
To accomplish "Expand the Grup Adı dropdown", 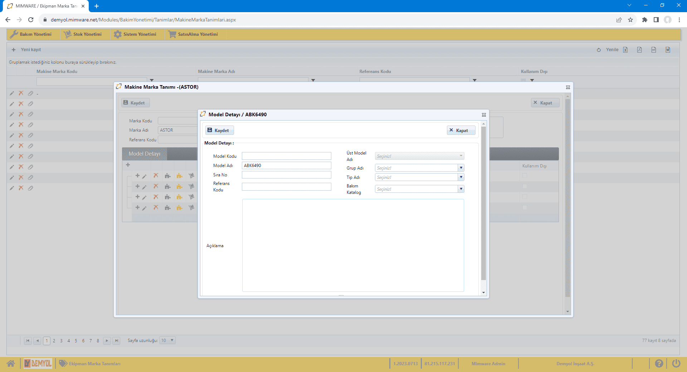I will click(461, 168).
